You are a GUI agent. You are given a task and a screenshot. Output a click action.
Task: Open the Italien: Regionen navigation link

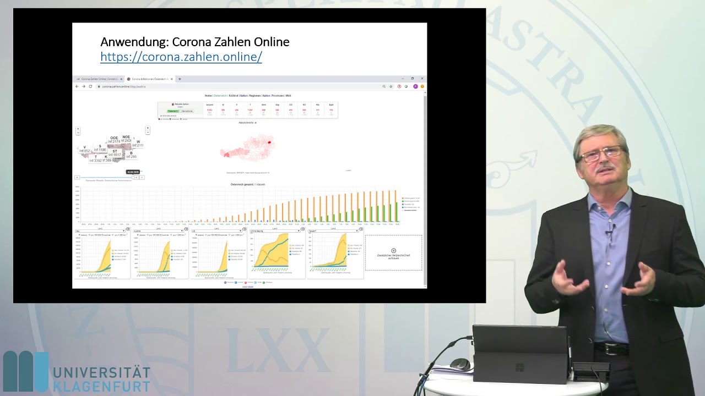tap(251, 96)
